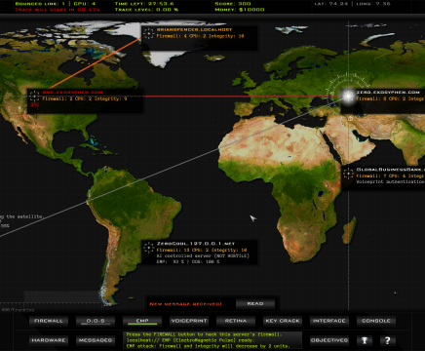Open the Console window
Viewport: 425px width, 351px height.
coord(376,321)
